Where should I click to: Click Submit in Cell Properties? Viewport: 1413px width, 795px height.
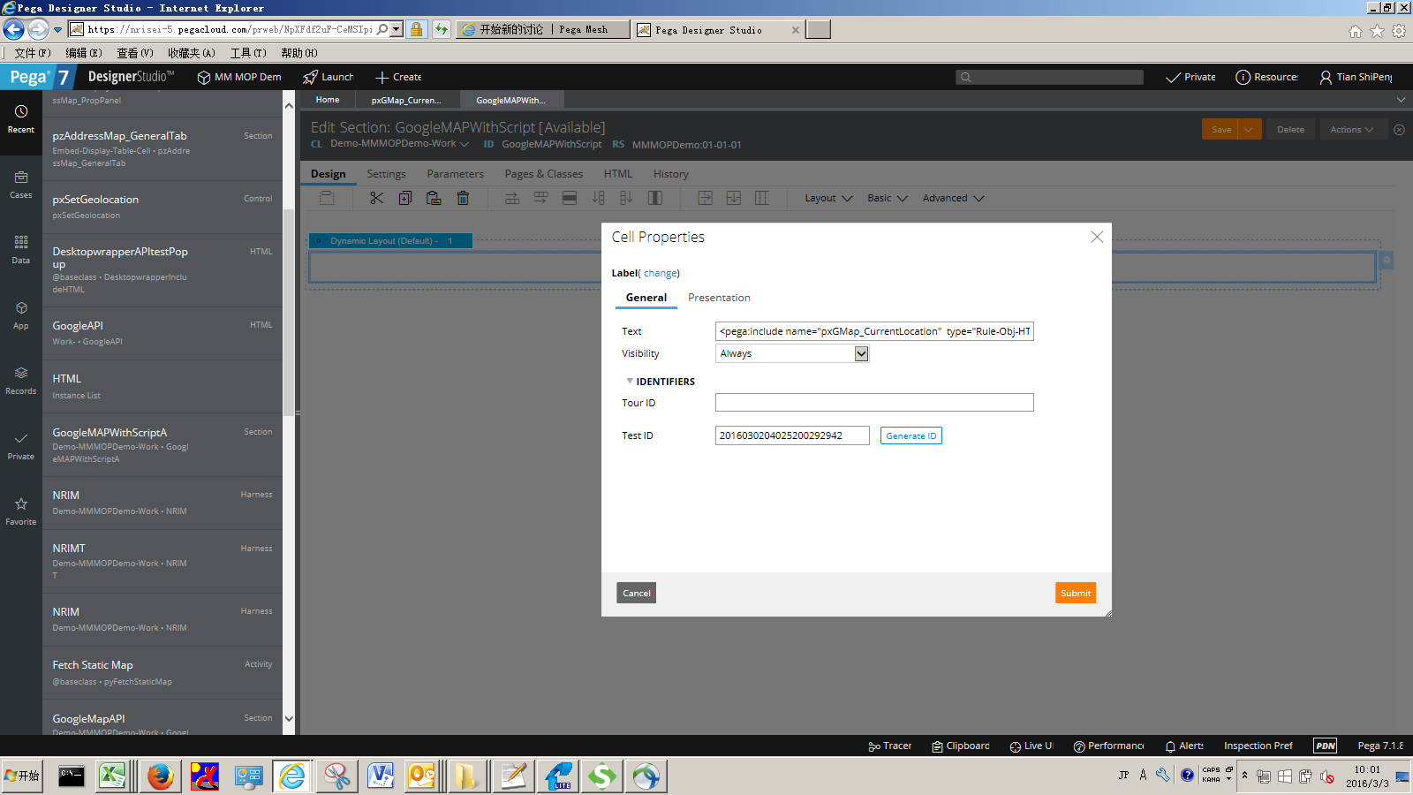[1076, 593]
